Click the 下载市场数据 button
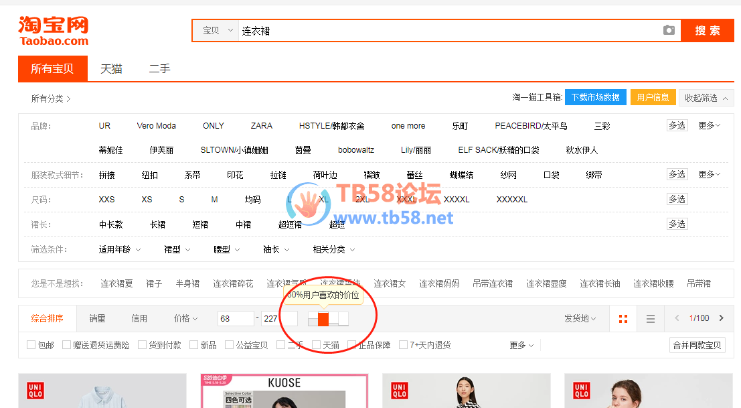 [x=596, y=97]
